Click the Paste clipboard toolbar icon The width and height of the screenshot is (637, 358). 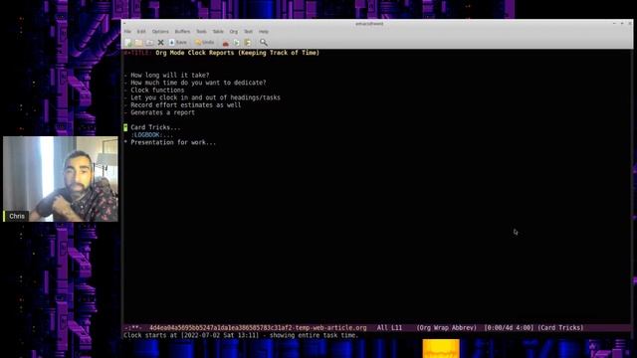tap(248, 43)
